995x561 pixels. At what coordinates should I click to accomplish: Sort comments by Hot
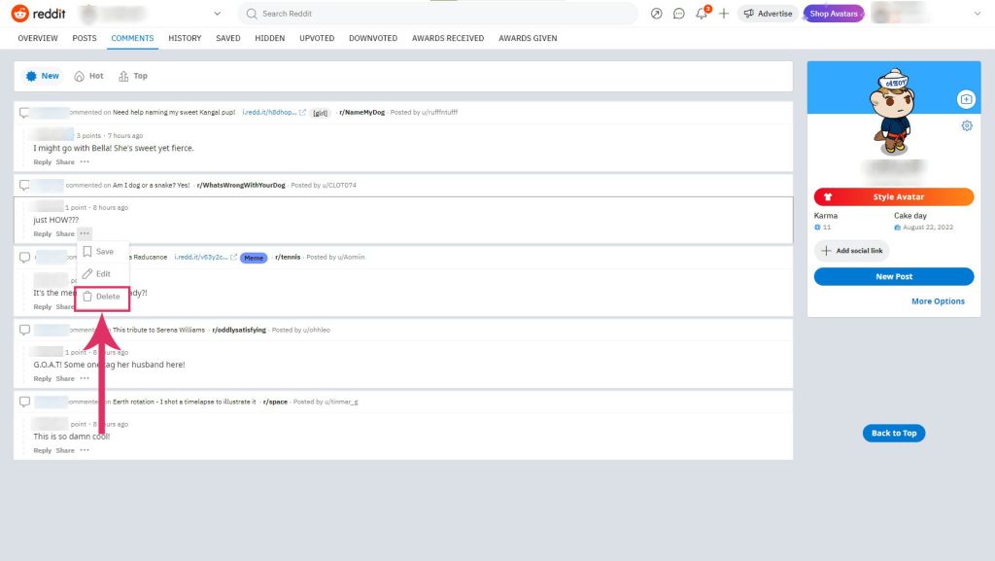[x=88, y=76]
